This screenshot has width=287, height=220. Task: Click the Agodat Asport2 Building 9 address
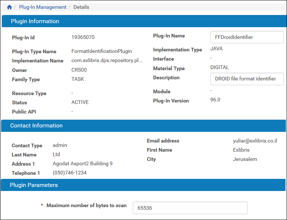point(83,163)
